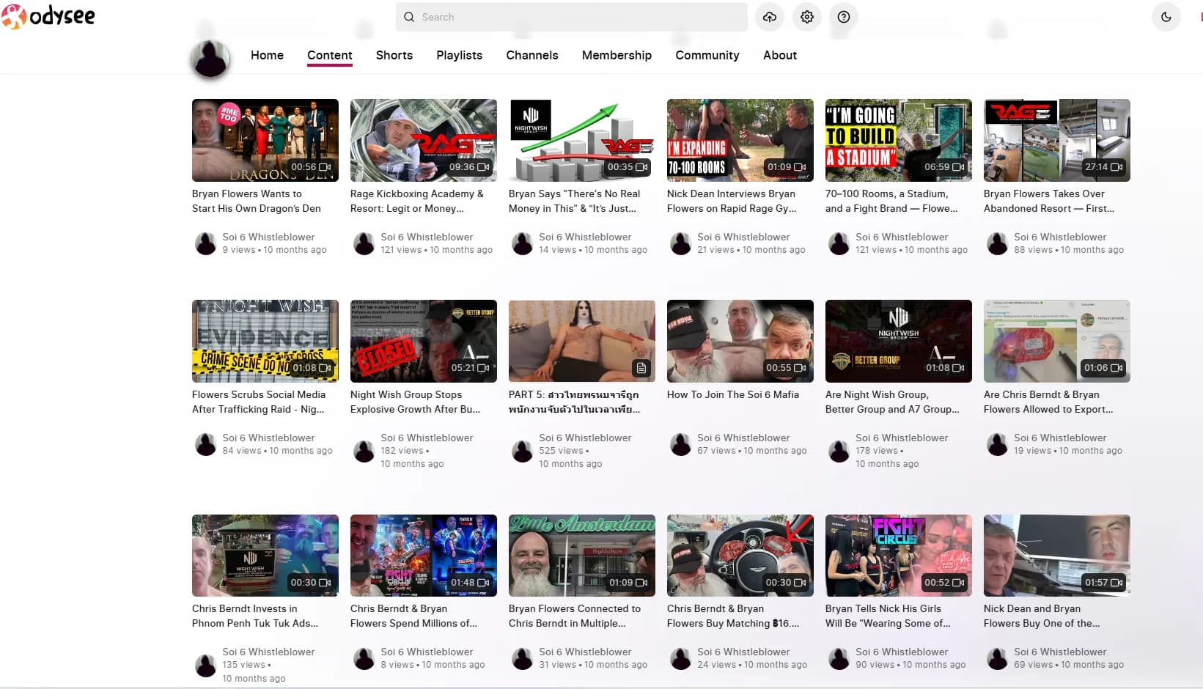Image resolution: width=1203 pixels, height=689 pixels.
Task: Open the 01:57 Nick Dean video thumbnail
Action: [1057, 556]
